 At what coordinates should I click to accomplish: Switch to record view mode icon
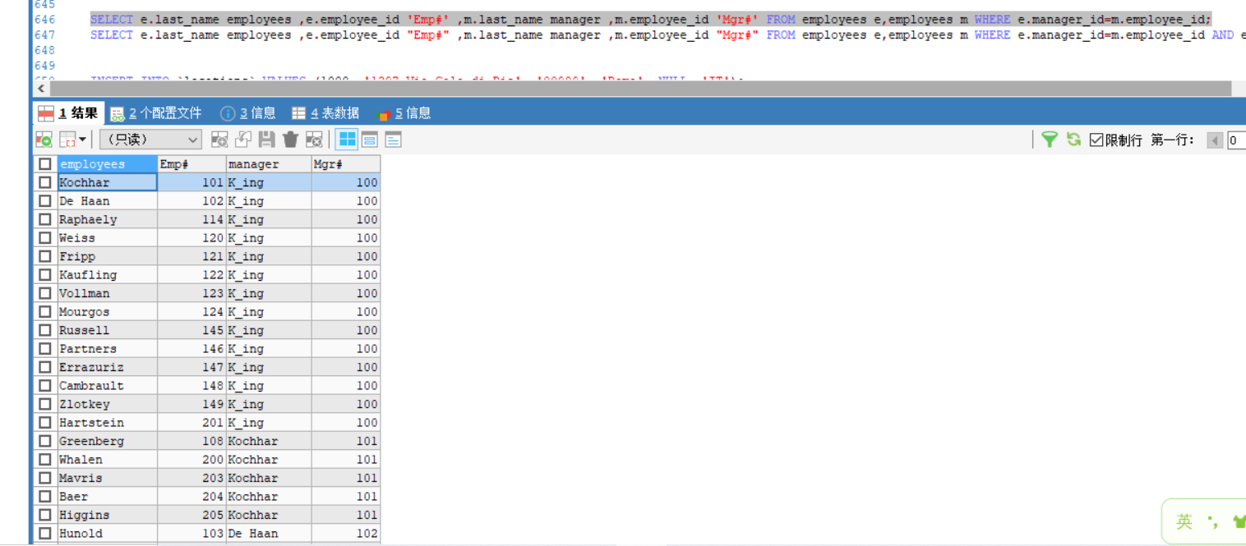tap(370, 140)
